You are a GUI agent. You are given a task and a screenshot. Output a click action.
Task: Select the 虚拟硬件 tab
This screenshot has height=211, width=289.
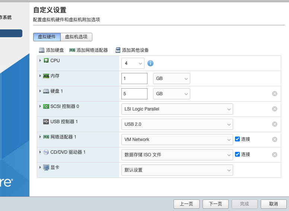coord(47,37)
